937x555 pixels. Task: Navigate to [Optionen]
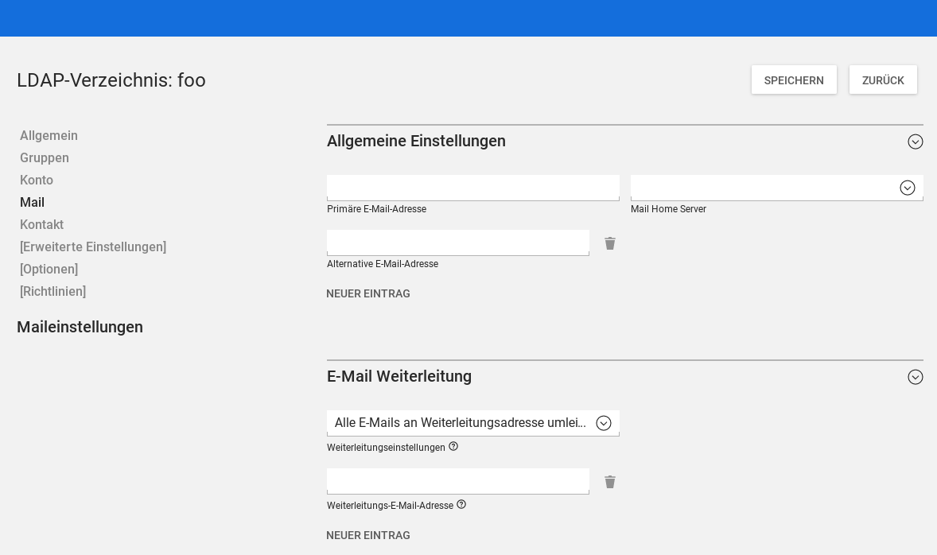tap(49, 270)
